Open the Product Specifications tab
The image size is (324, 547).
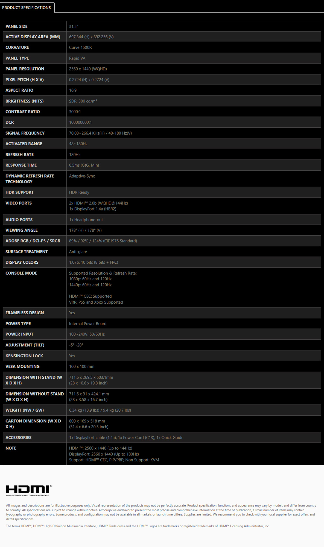[27, 7]
